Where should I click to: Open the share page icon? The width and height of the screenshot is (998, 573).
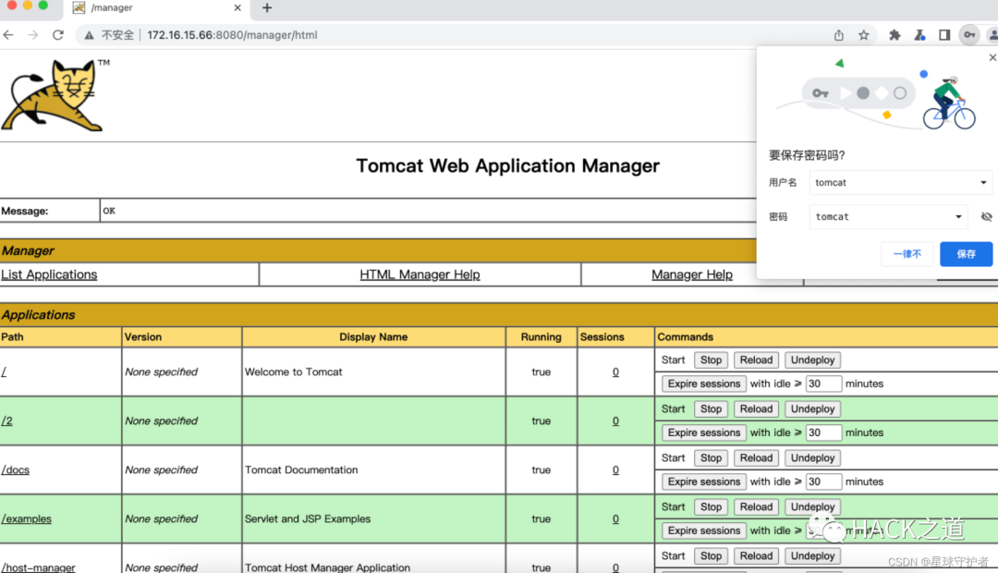pyautogui.click(x=839, y=35)
